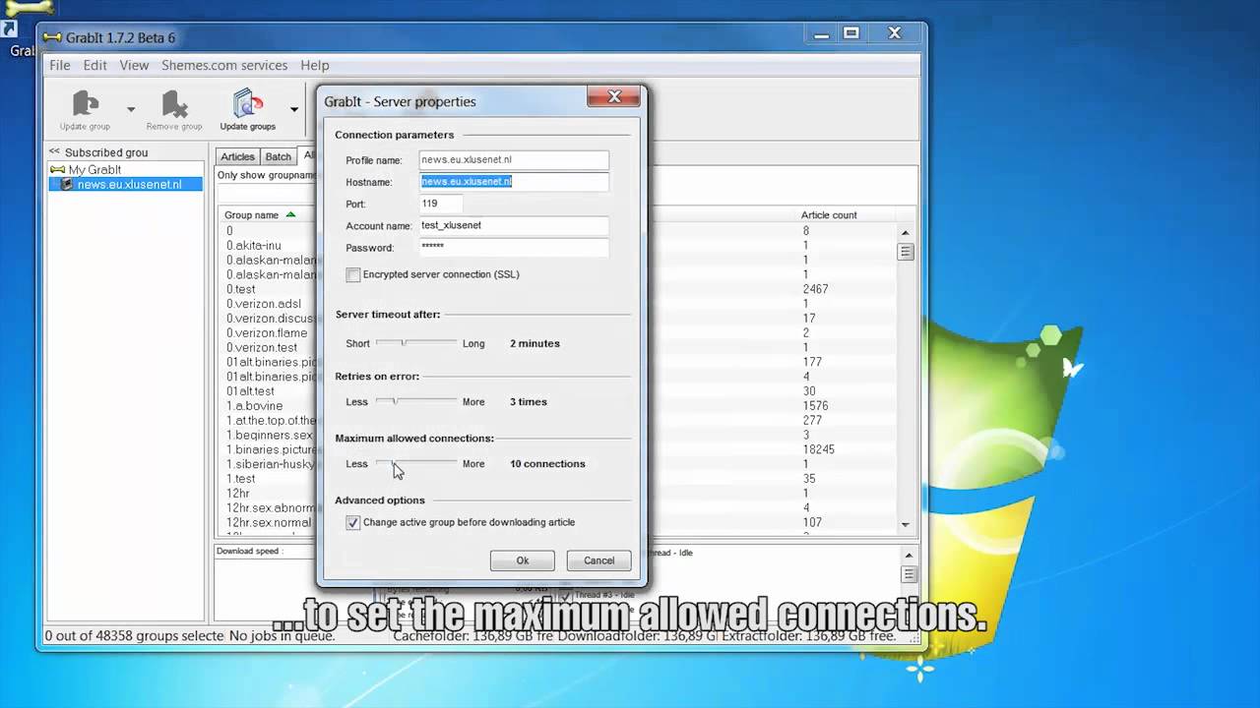This screenshot has height=708, width=1260.
Task: Click the article count "2467"
Action: point(815,289)
